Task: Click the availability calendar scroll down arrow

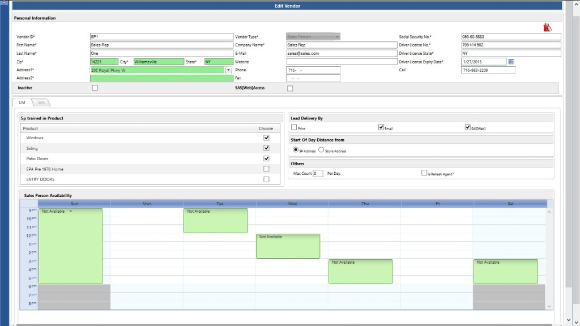Action: point(549,306)
